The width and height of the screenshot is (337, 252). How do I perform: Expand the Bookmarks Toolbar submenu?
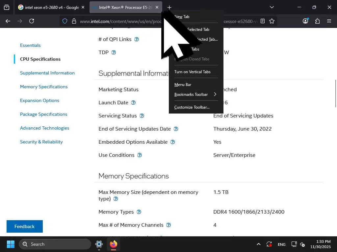(196, 94)
